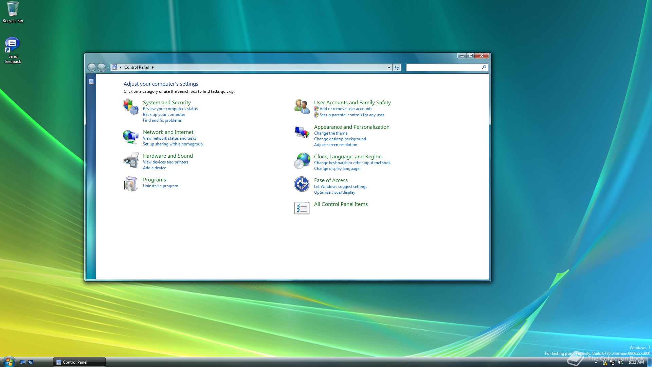The width and height of the screenshot is (652, 367).
Task: Open Appearance and Personalization heading
Action: point(352,127)
